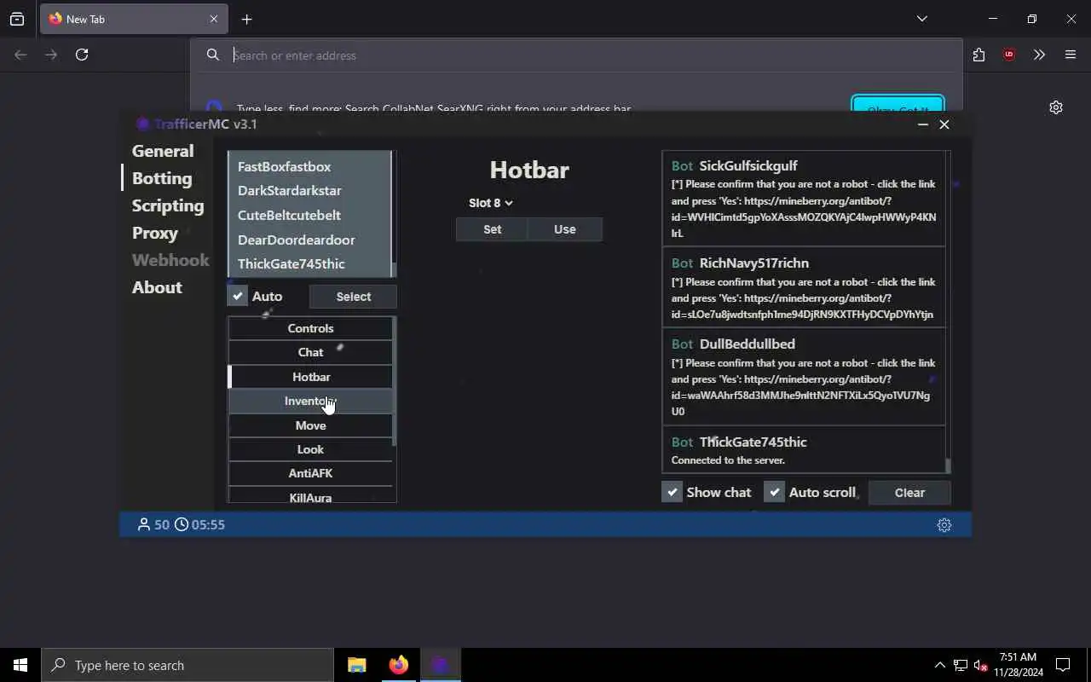Click the DullBeddullbed chat message
The image size is (1091, 682).
[804, 377]
